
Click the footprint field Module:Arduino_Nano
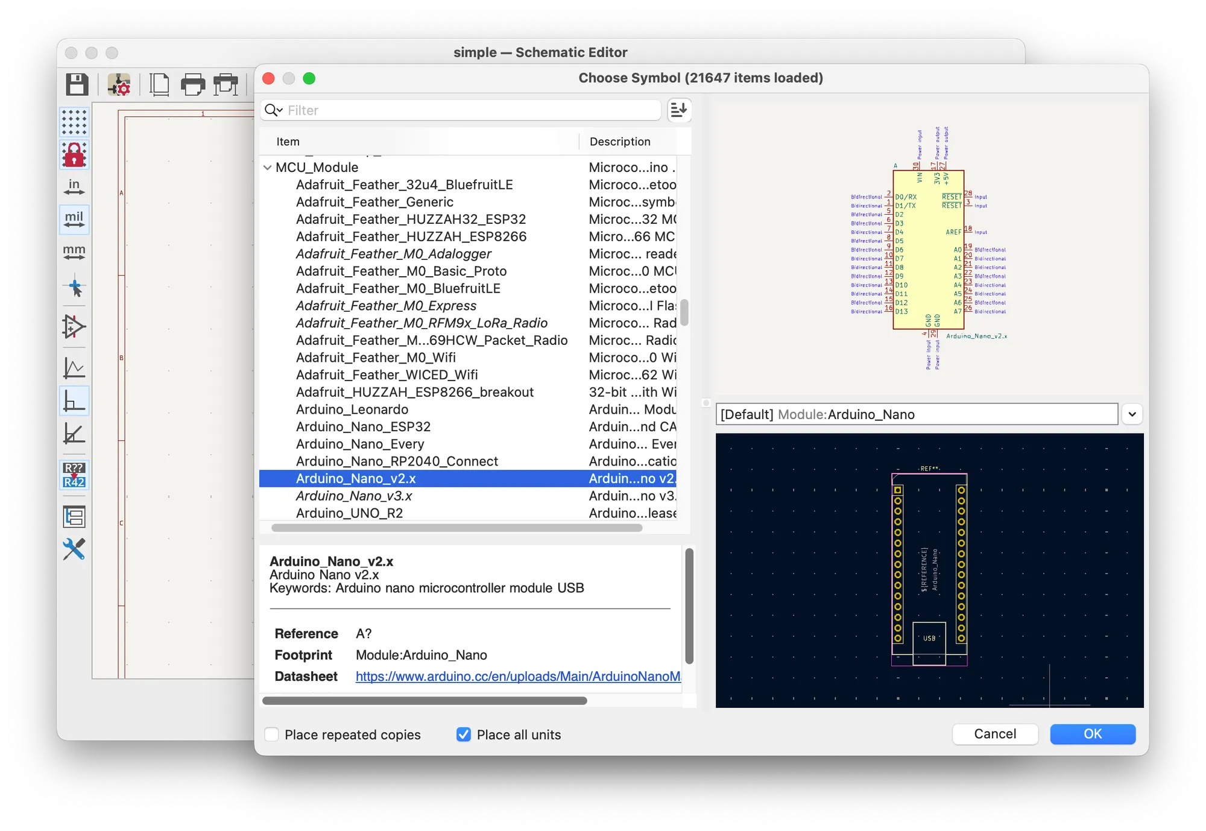(917, 414)
